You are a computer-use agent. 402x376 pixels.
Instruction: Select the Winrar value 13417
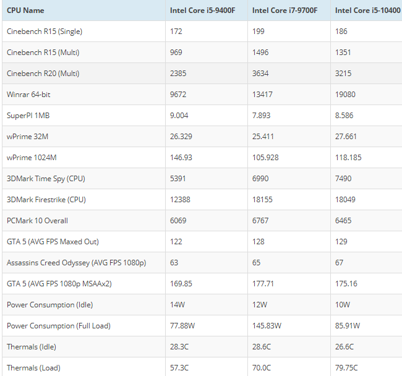pos(262,95)
